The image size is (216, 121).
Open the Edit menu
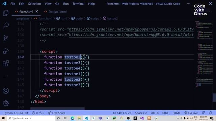pos(22,4)
